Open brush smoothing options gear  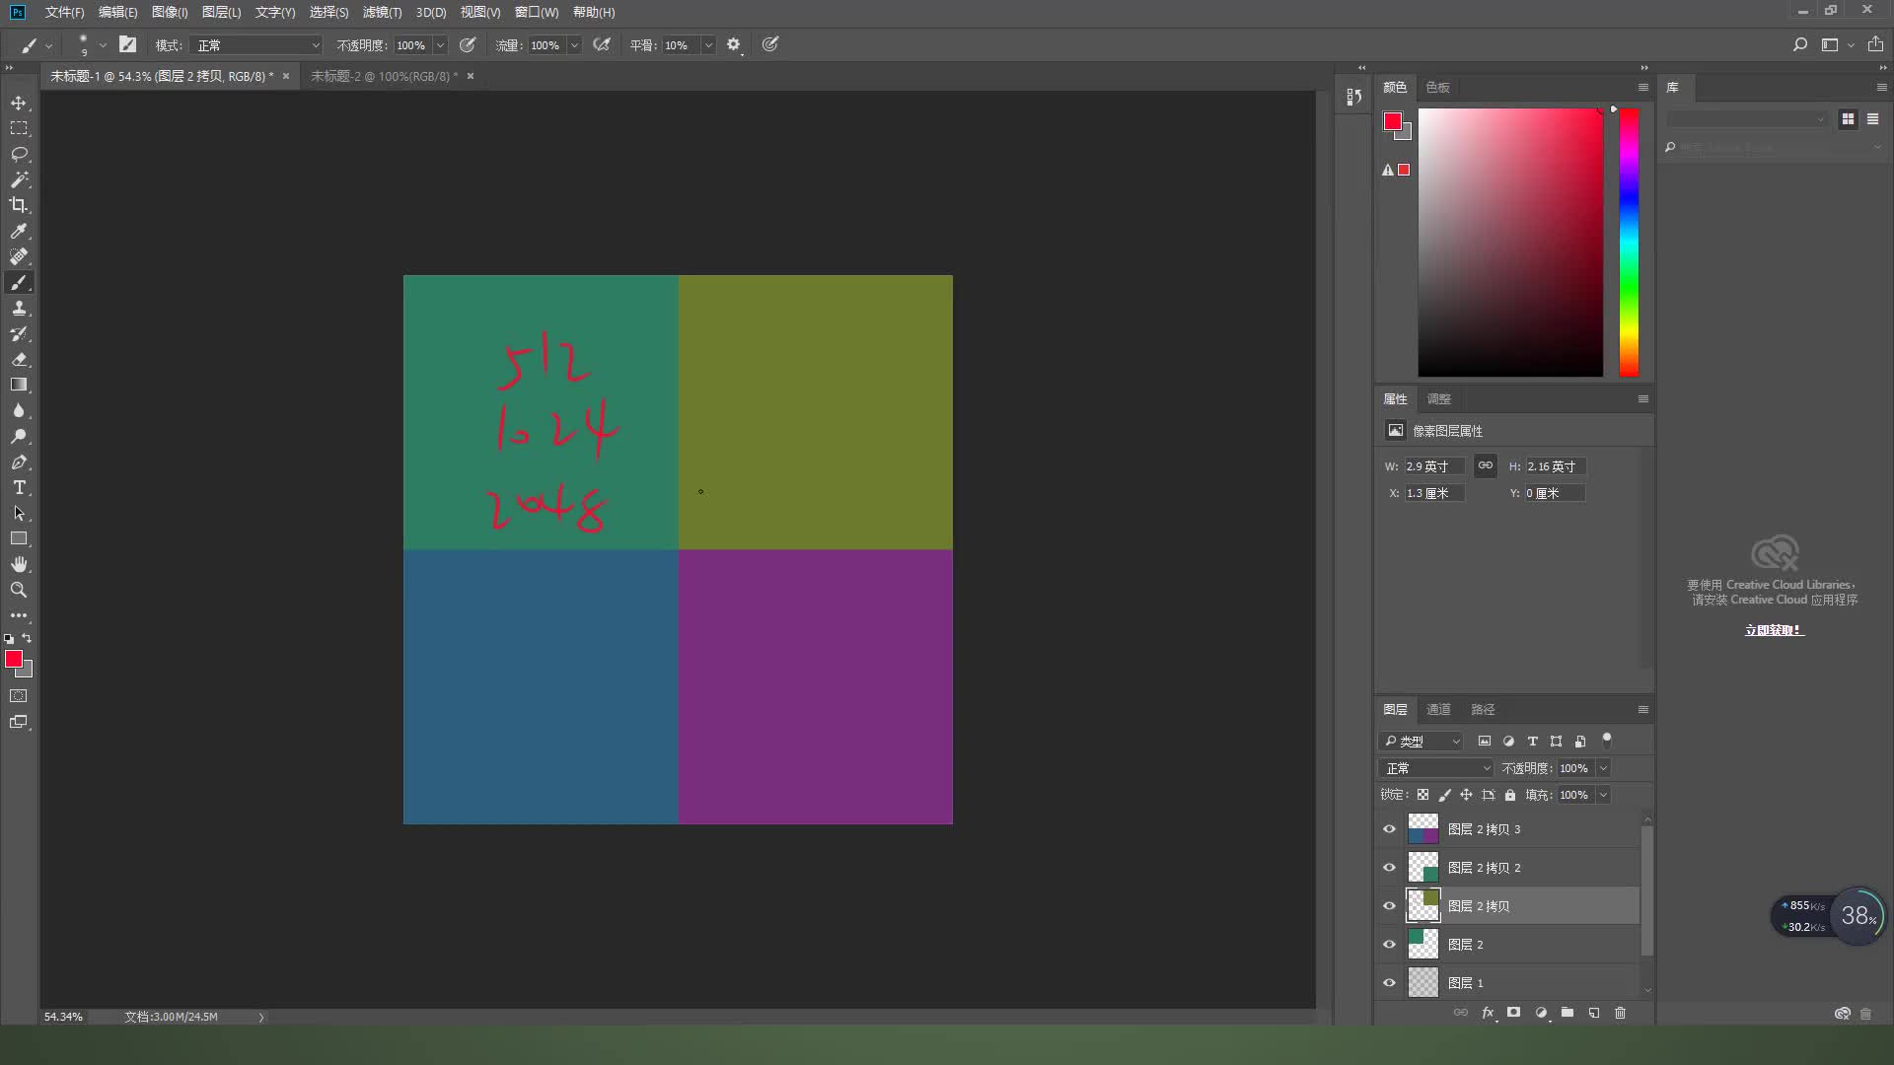[x=733, y=44]
